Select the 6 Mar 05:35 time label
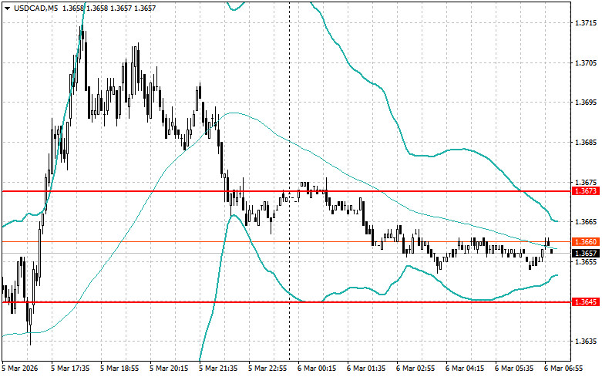Viewport: 602px width, 377px height. [514, 369]
